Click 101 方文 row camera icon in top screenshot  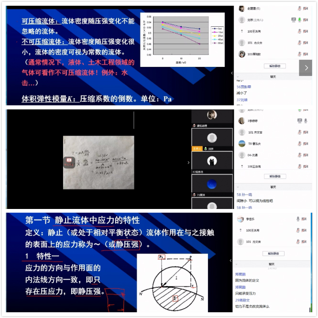306,43
